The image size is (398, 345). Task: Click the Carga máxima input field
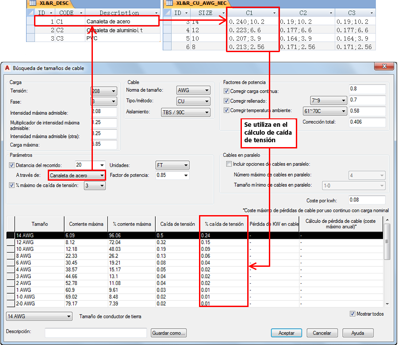coord(104,144)
